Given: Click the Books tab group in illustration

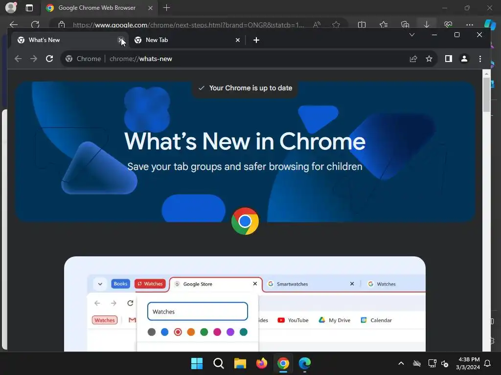Looking at the screenshot, I should pyautogui.click(x=120, y=284).
